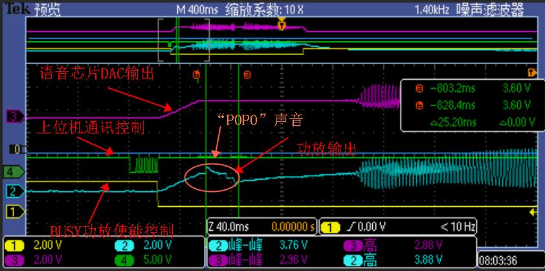Click the 0.00000 s delay readout
The image size is (545, 271).
coord(293,228)
